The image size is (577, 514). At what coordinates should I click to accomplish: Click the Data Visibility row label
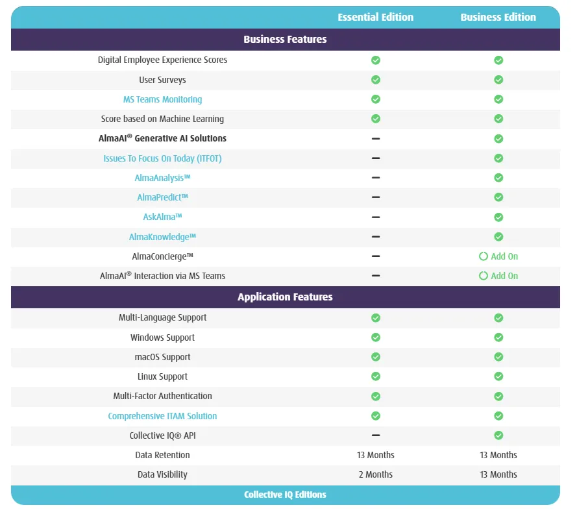(x=162, y=474)
